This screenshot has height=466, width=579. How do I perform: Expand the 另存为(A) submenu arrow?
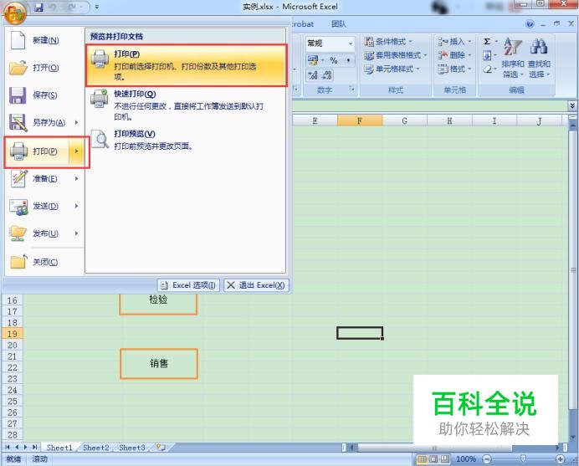click(x=77, y=122)
